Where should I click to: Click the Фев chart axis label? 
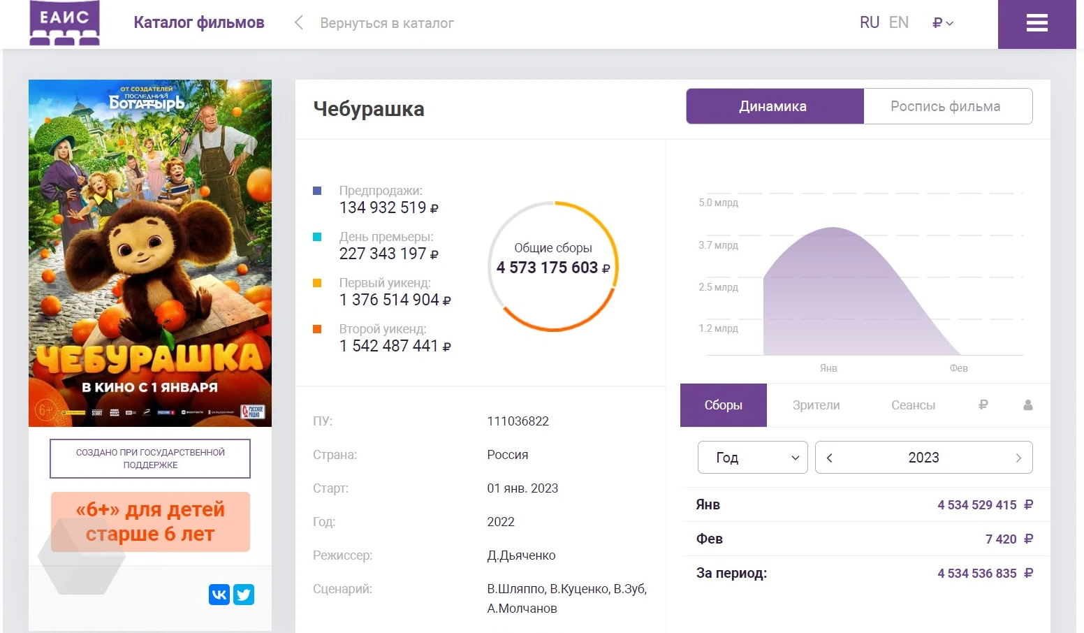(958, 368)
